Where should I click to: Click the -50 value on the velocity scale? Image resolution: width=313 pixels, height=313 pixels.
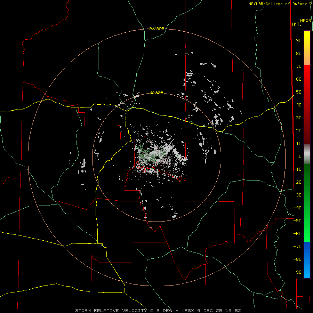[297, 221]
